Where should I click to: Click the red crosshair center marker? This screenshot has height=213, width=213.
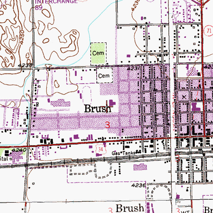coord(106,106)
